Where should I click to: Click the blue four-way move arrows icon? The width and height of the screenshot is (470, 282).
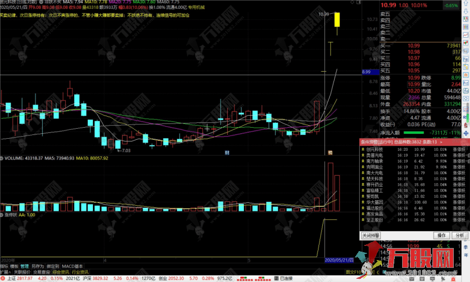coord(466,133)
